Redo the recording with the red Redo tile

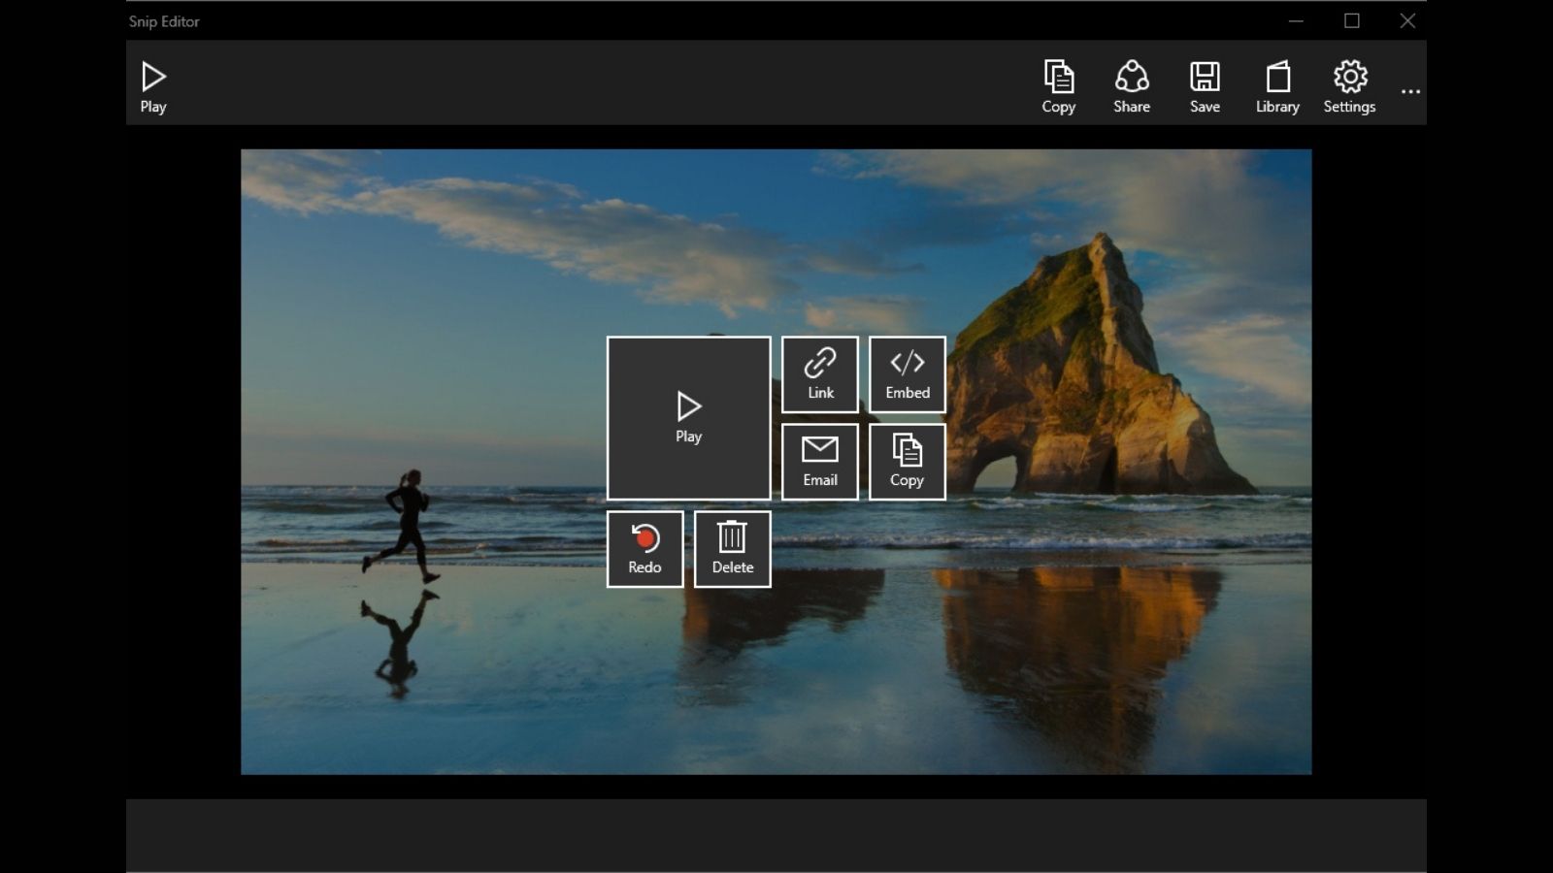coord(644,548)
